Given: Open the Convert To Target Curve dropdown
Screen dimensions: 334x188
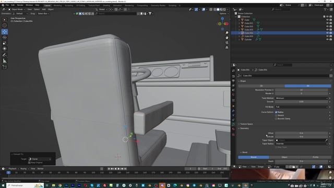Looking at the screenshot, I should point(40,159).
